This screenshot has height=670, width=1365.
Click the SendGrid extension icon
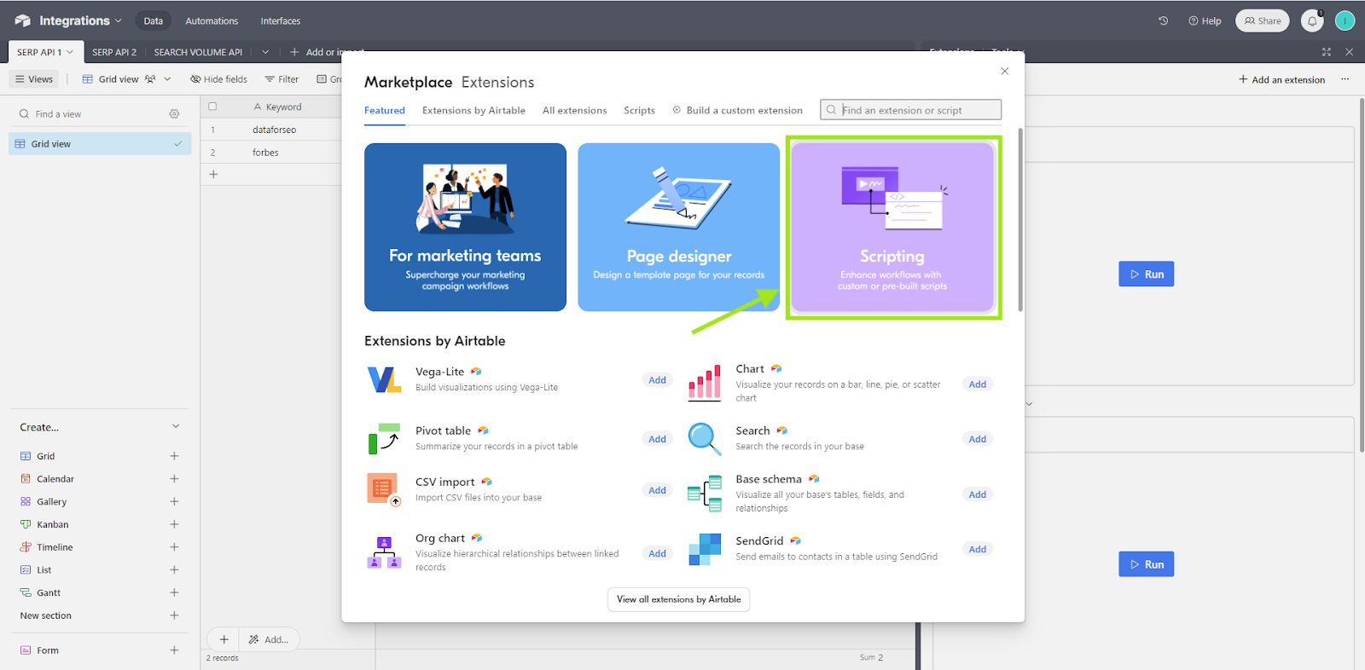click(705, 549)
